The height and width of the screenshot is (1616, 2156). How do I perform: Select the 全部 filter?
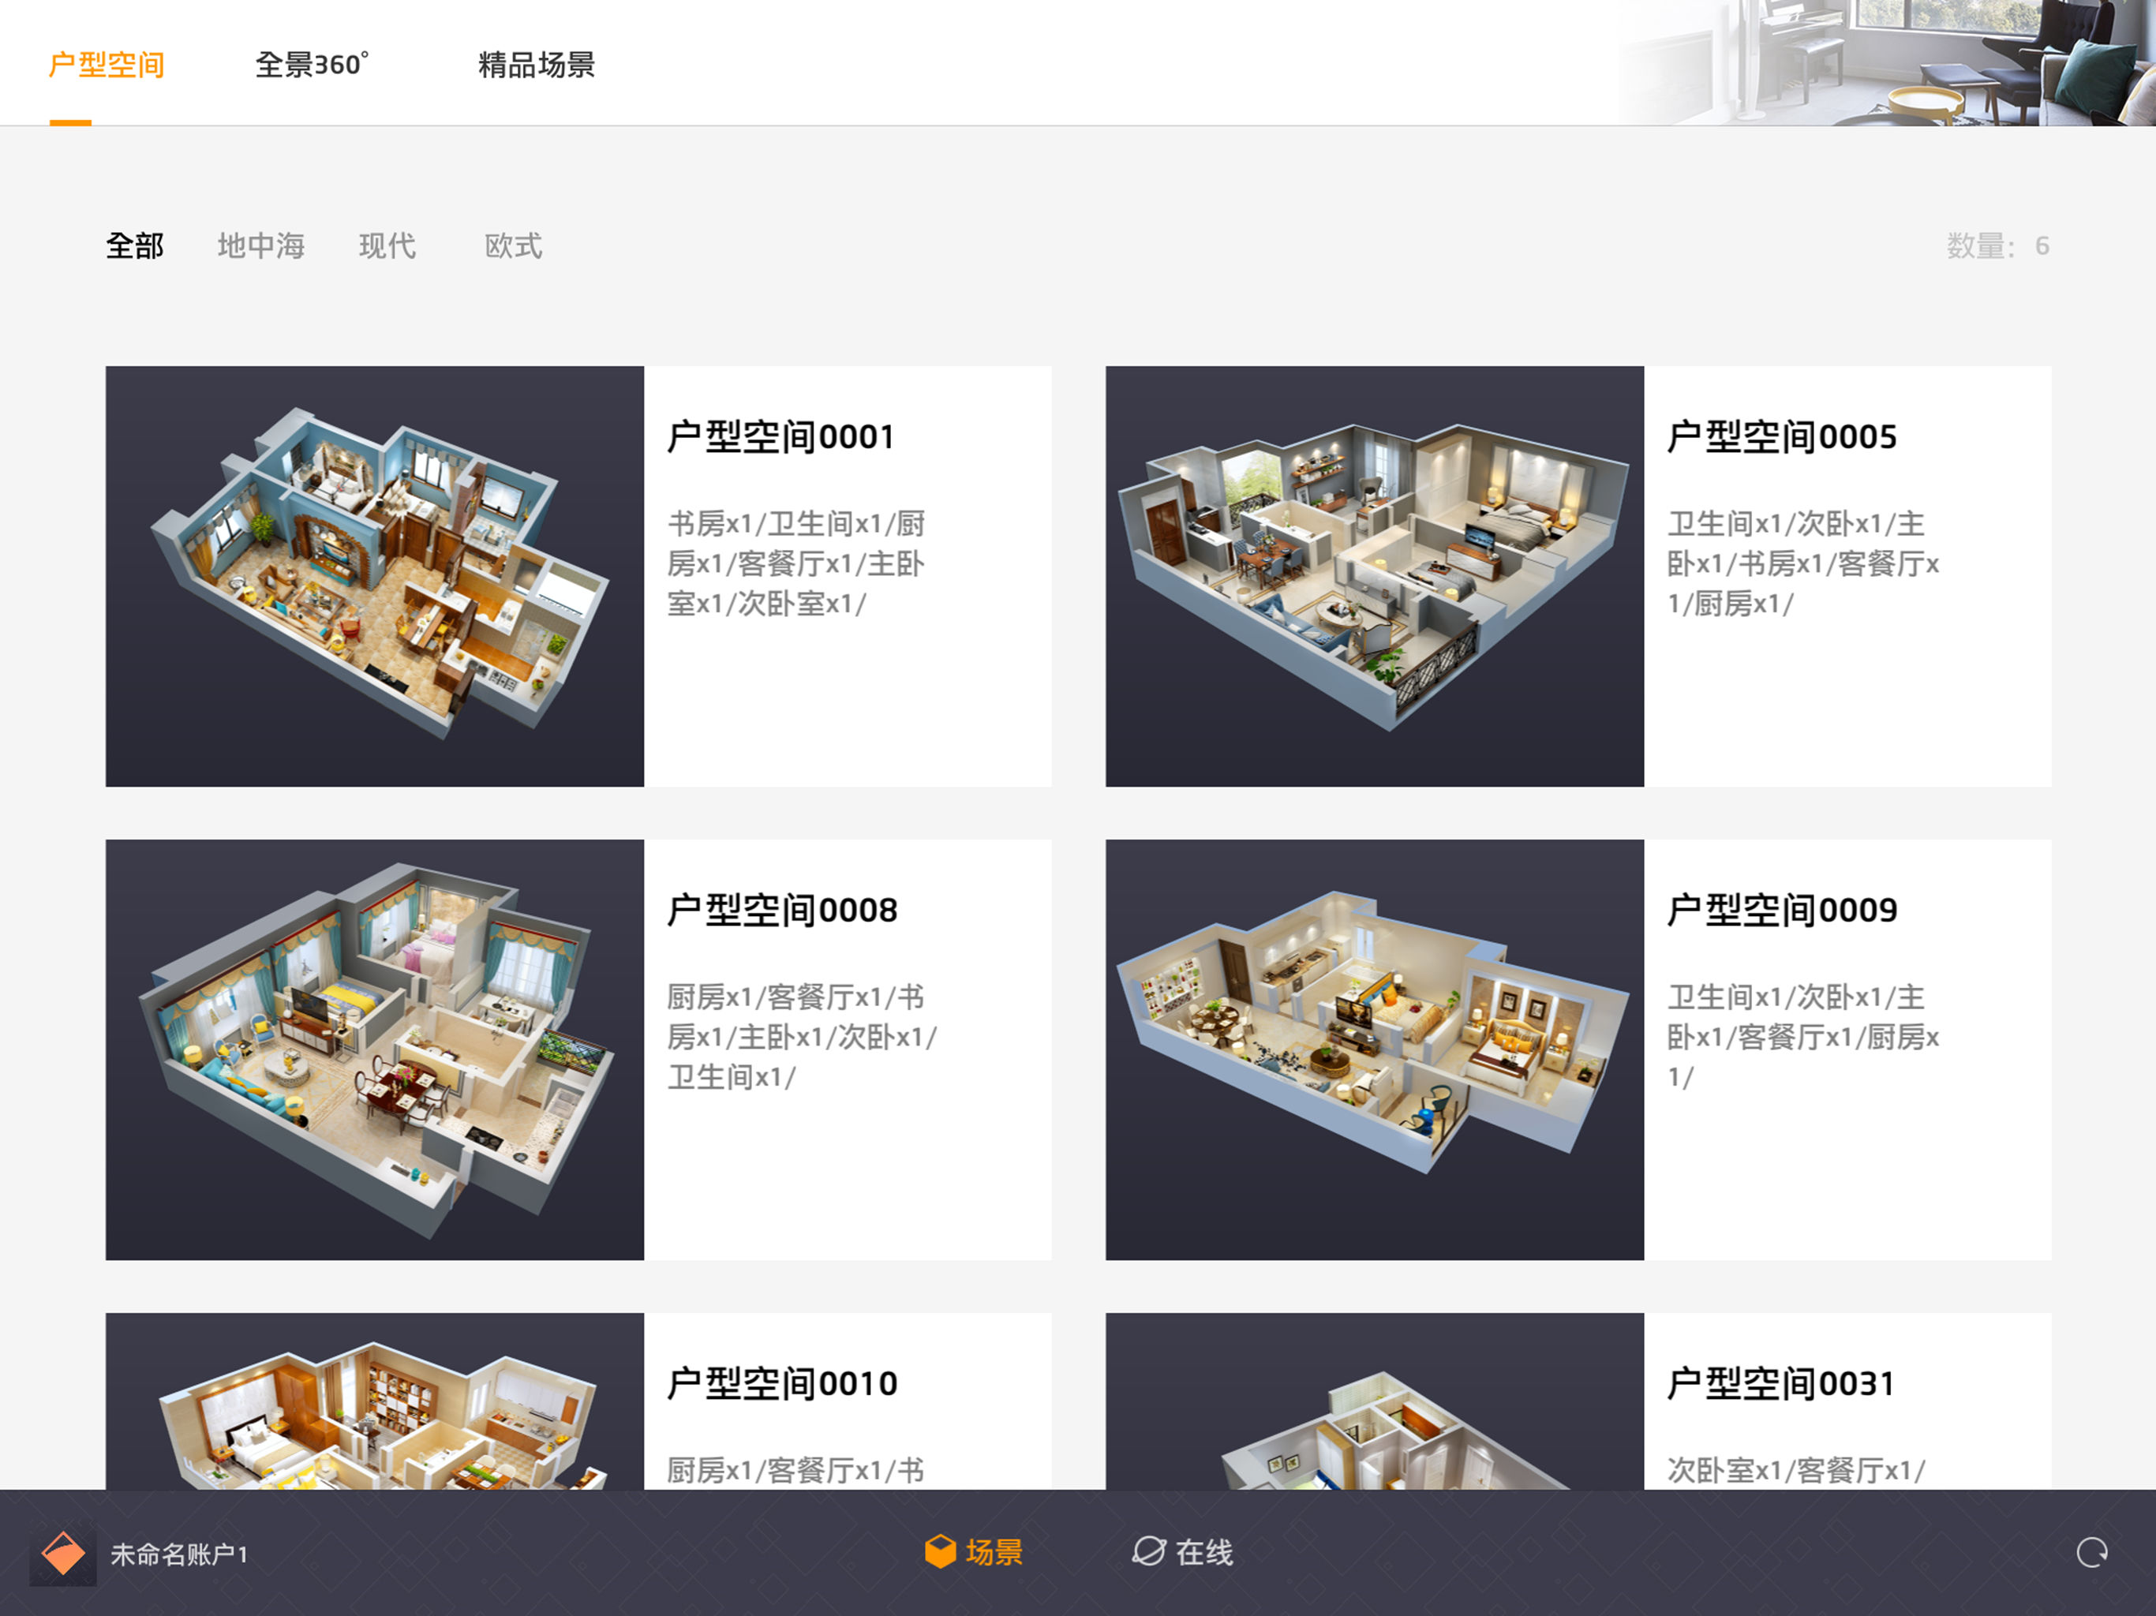pos(134,245)
